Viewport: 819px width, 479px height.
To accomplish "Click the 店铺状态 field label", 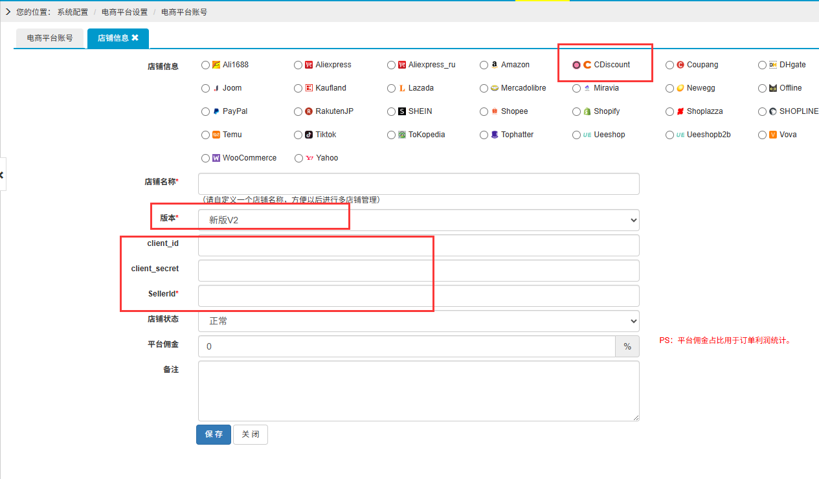I will [163, 319].
